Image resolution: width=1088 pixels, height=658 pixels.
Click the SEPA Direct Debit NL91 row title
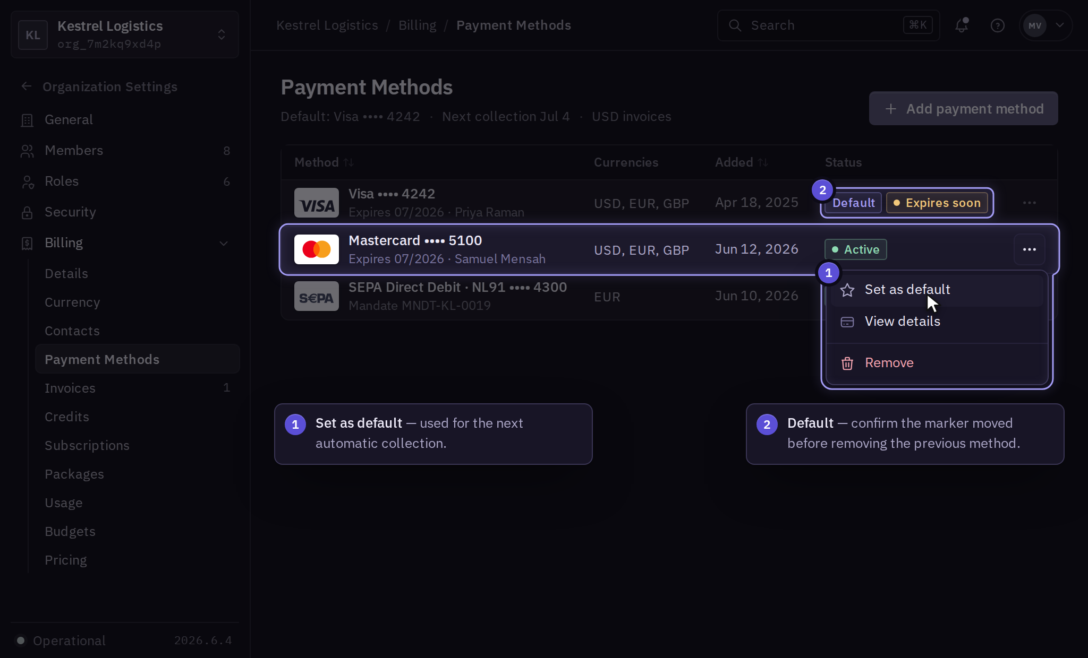coord(457,287)
